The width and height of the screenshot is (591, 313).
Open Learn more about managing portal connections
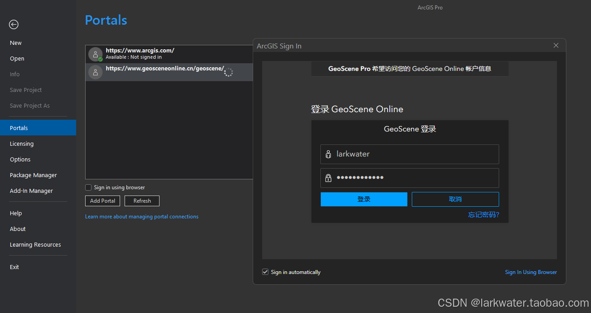142,217
